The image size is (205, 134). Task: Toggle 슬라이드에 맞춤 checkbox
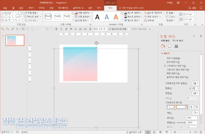point(110,29)
